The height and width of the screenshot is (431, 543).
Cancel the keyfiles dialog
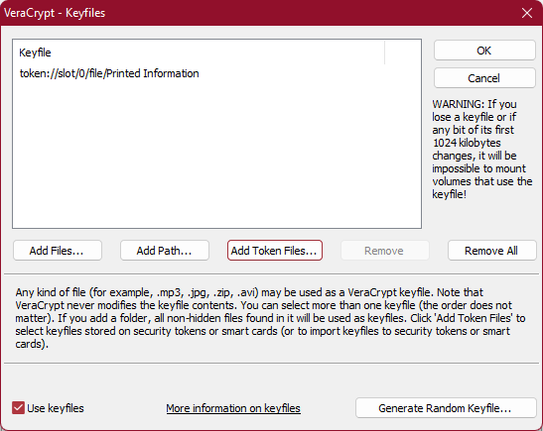tap(484, 78)
